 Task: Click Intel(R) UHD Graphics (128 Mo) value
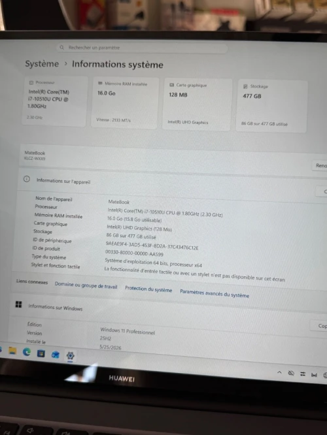pos(139,228)
